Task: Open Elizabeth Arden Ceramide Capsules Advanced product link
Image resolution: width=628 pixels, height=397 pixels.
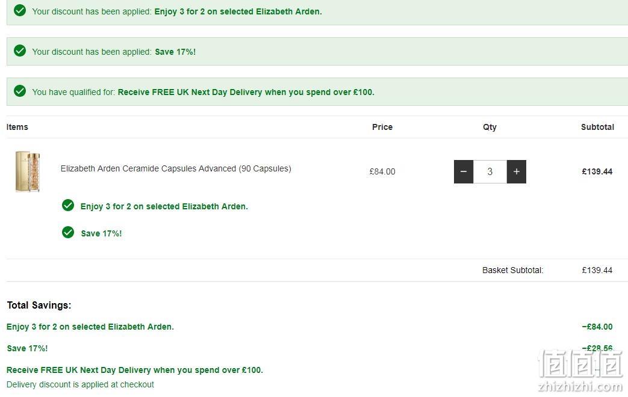Action: (176, 168)
